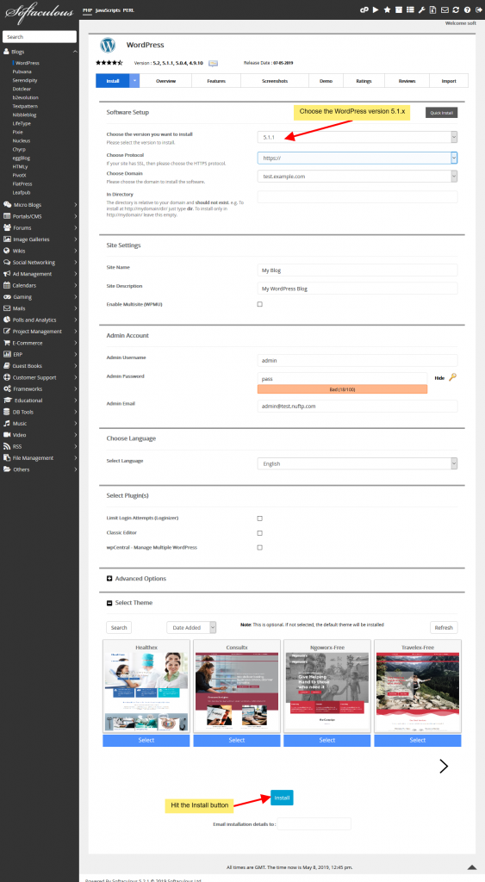This screenshot has width=485, height=882.
Task: Select the Healthex theme
Action: 146,740
